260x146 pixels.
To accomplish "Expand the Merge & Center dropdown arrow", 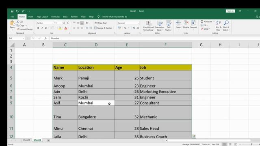I will tap(114, 28).
